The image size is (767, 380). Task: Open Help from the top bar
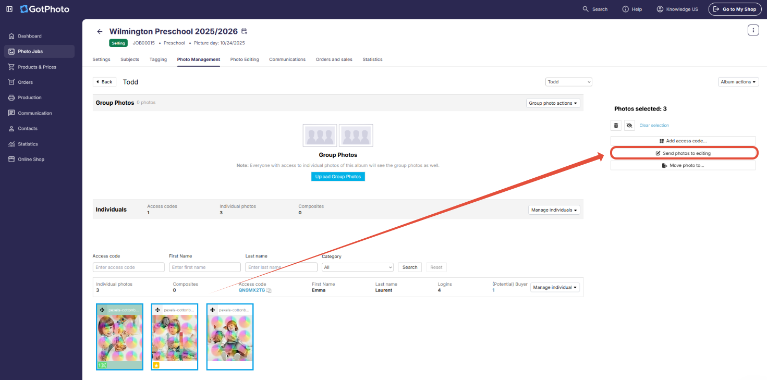(x=632, y=9)
